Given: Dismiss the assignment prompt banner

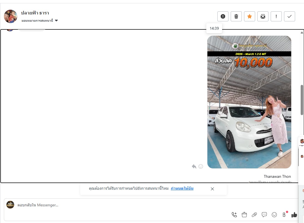Looking at the screenshot, I should click(x=212, y=189).
